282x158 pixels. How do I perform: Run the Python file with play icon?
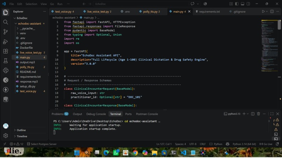coord(263,12)
